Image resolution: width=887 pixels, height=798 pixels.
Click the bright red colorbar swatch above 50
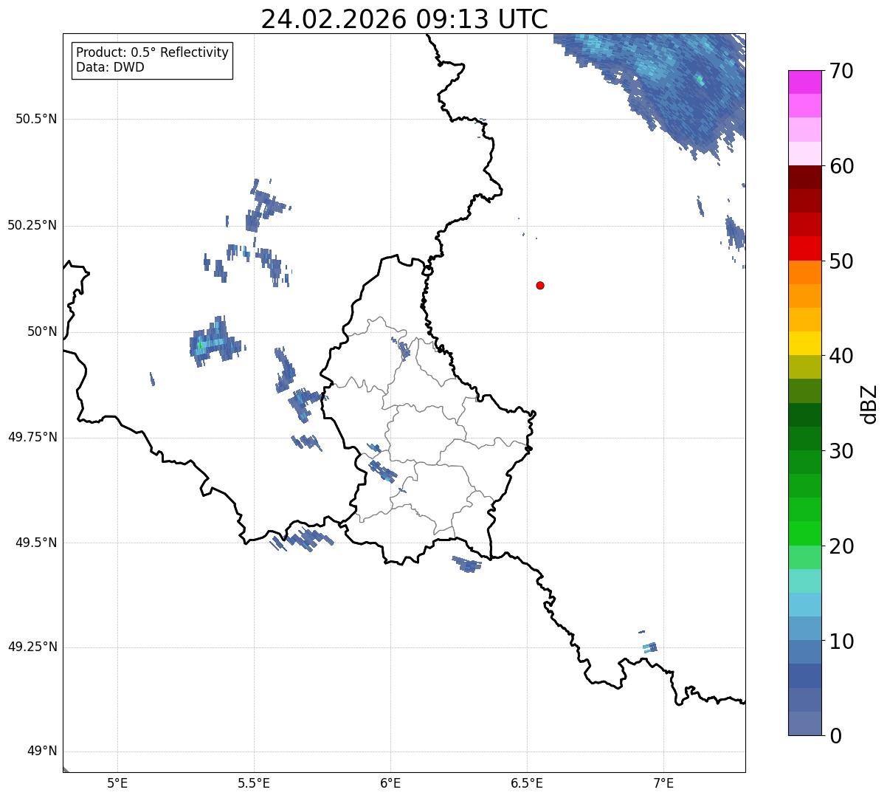(x=805, y=248)
